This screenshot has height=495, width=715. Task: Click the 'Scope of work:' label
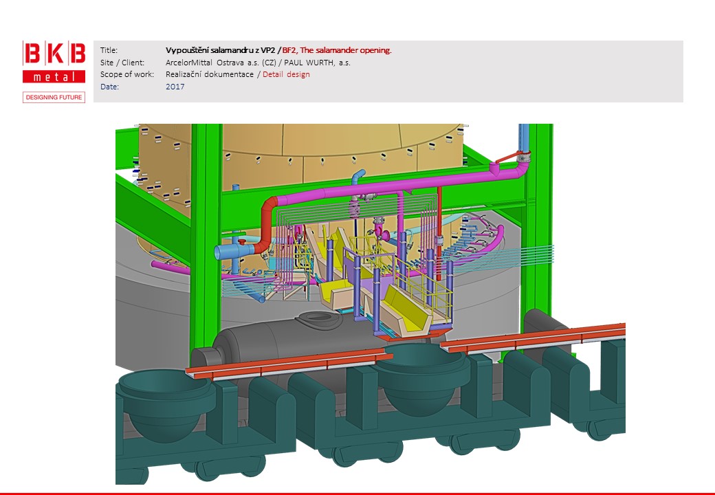[x=127, y=74]
